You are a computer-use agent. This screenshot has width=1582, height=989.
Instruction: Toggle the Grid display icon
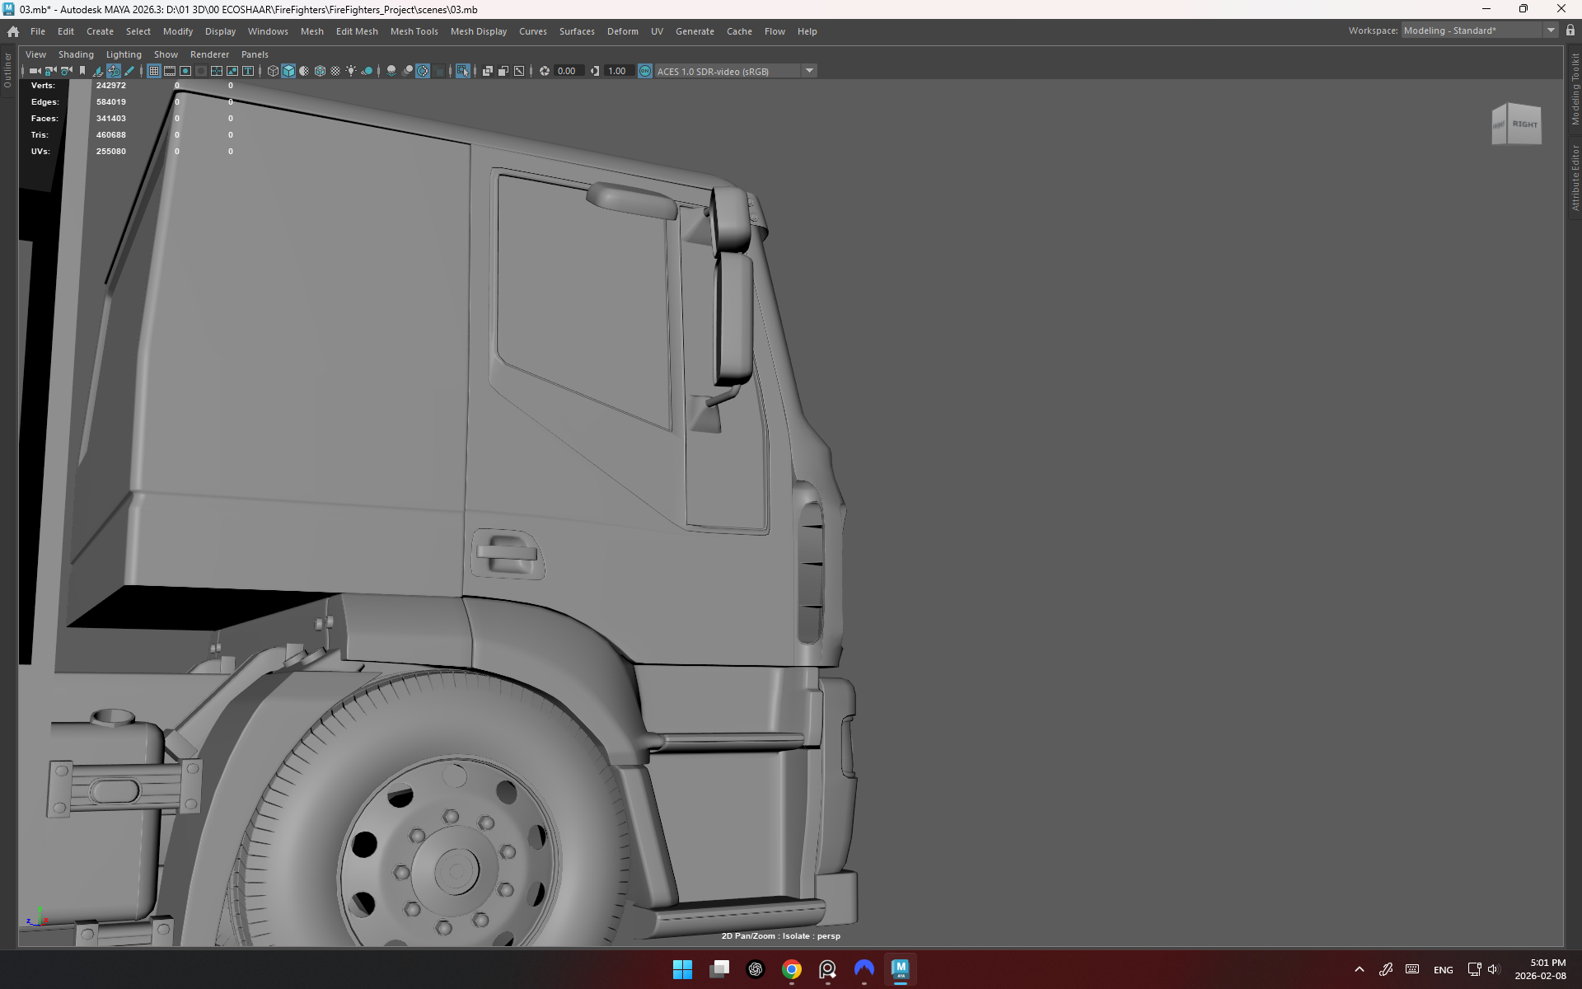(154, 71)
